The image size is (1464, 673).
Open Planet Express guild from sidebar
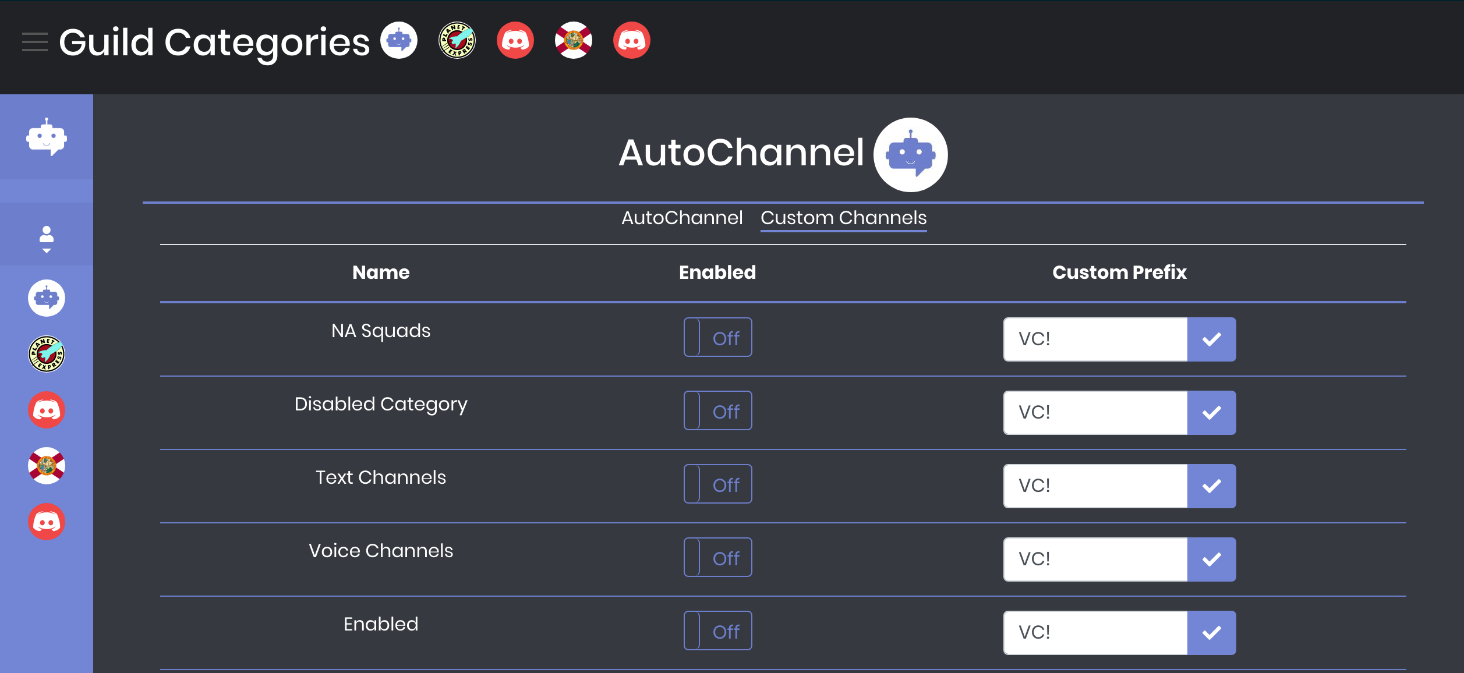[x=47, y=354]
